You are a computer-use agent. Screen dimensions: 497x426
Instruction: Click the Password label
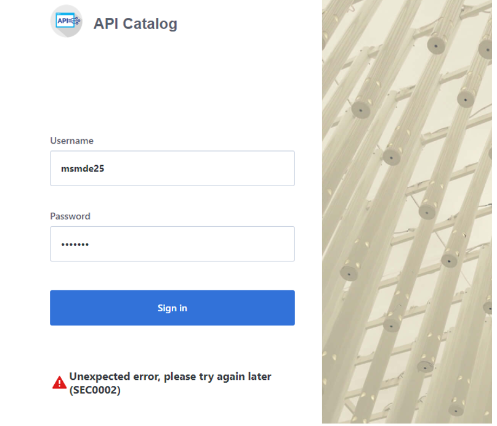point(70,216)
